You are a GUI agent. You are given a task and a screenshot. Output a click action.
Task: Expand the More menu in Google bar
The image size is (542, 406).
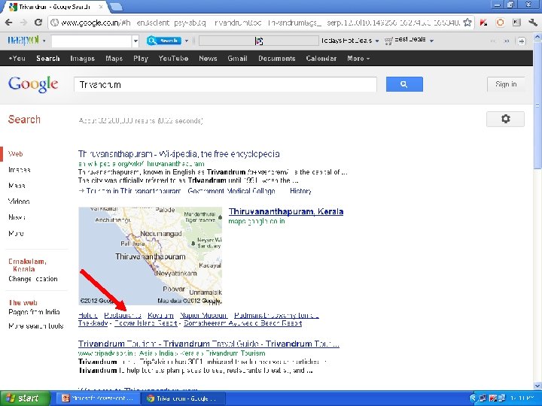tap(358, 59)
